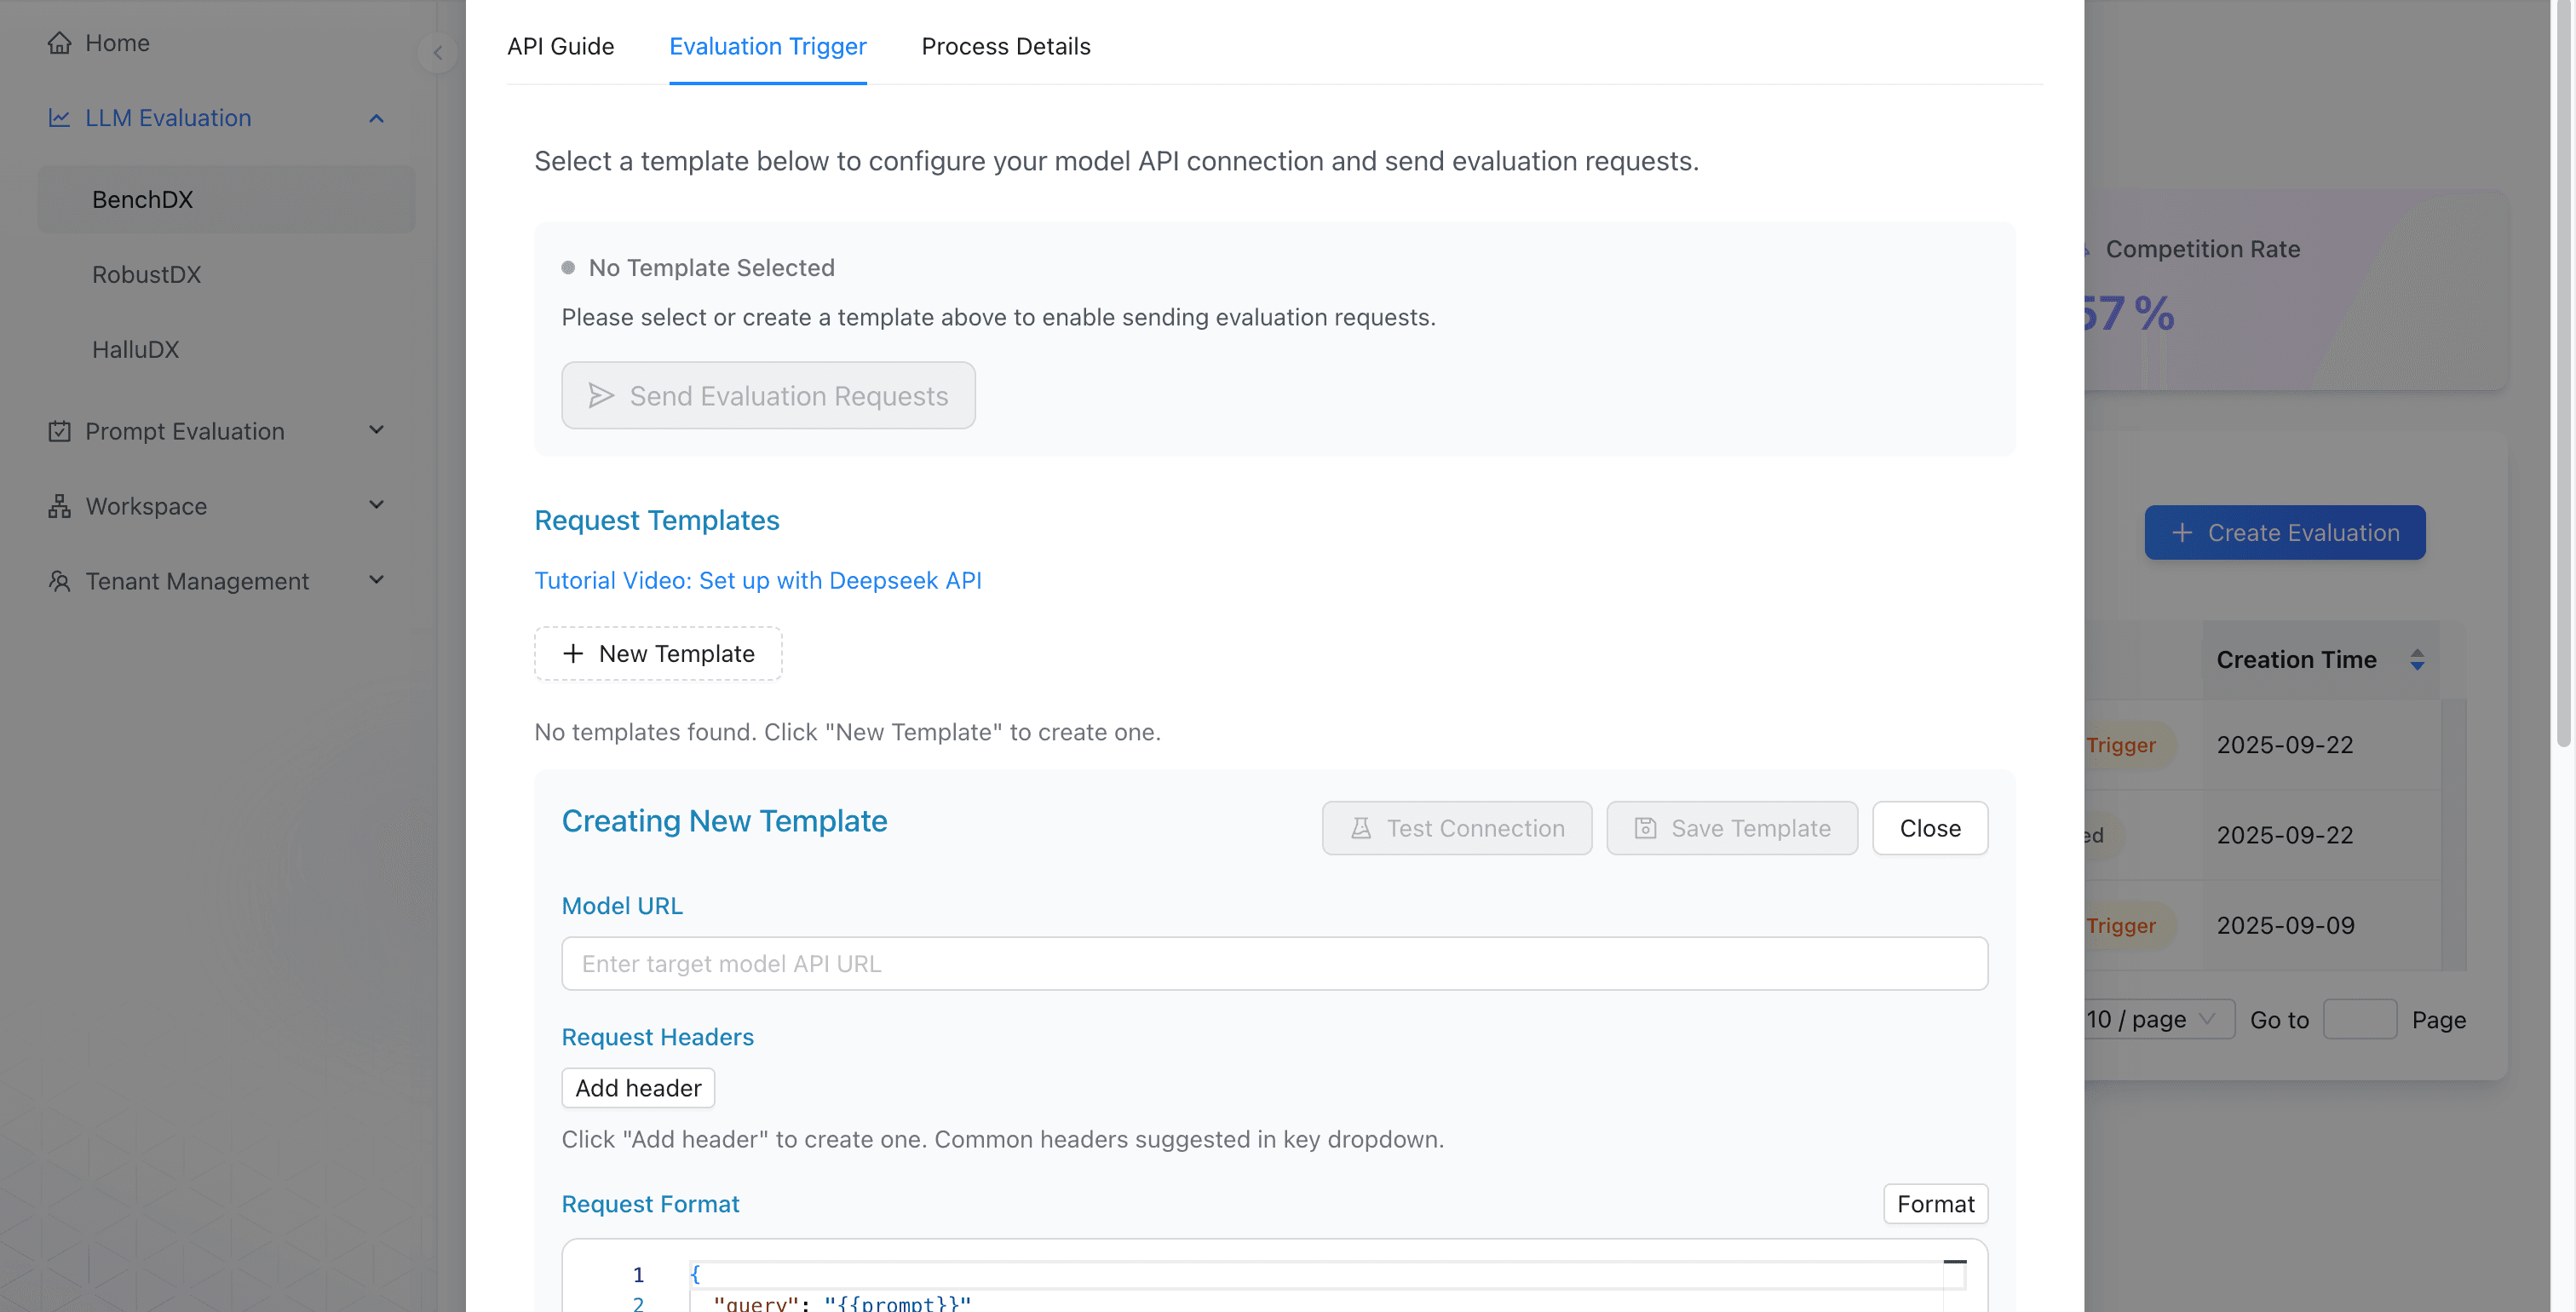Click the Creation Time column header
The height and width of the screenshot is (1312, 2576).
(2320, 660)
